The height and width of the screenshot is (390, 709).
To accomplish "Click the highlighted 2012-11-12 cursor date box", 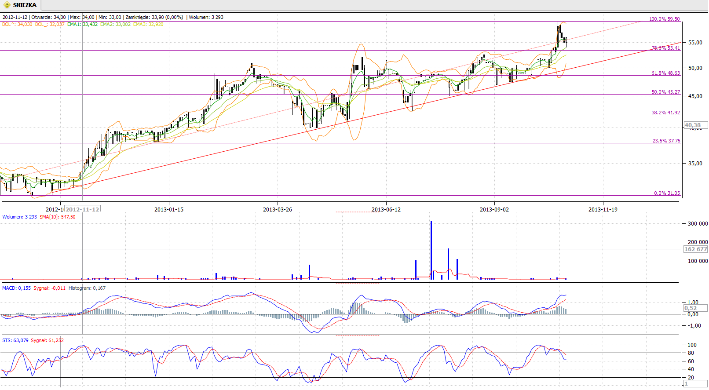I will point(83,209).
